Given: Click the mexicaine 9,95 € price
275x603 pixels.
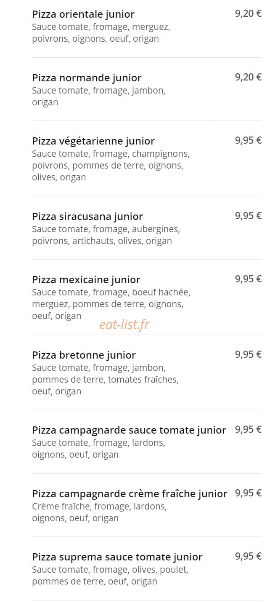Looking at the screenshot, I should click(x=248, y=279).
